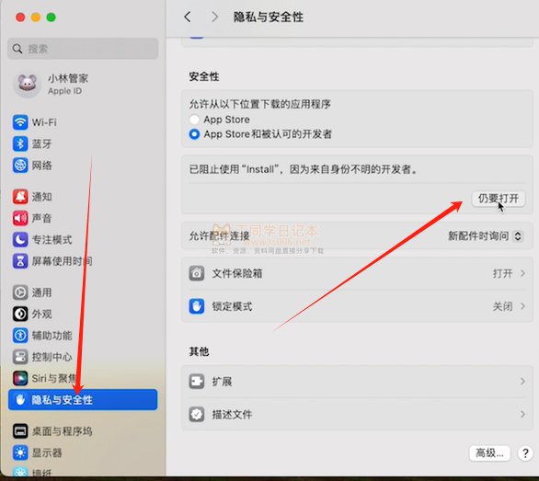Select App Store和被认可的开发者 radio option

pyautogui.click(x=194, y=134)
